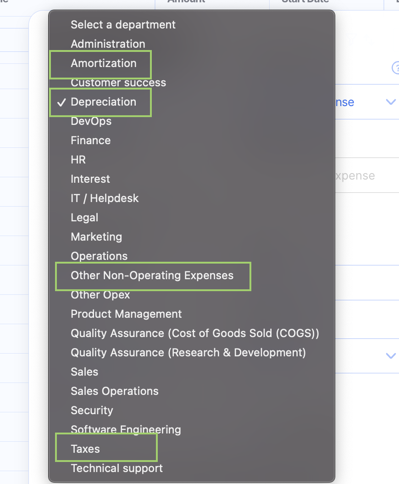Choose Other Non-Operating Expenses
Screen dimensions: 399x484
point(152,276)
